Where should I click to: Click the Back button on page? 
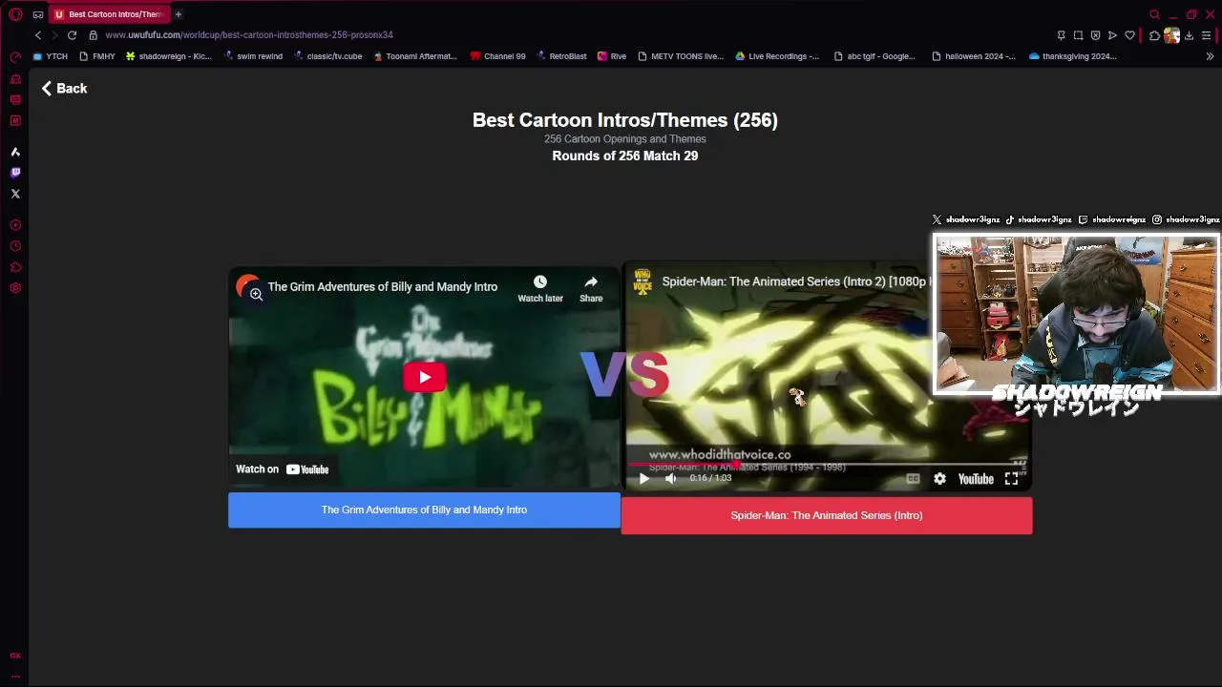(64, 88)
